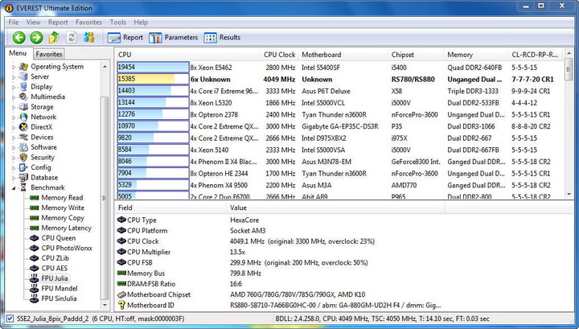
Task: Select the Config icon in the tree
Action: [x=23, y=167]
